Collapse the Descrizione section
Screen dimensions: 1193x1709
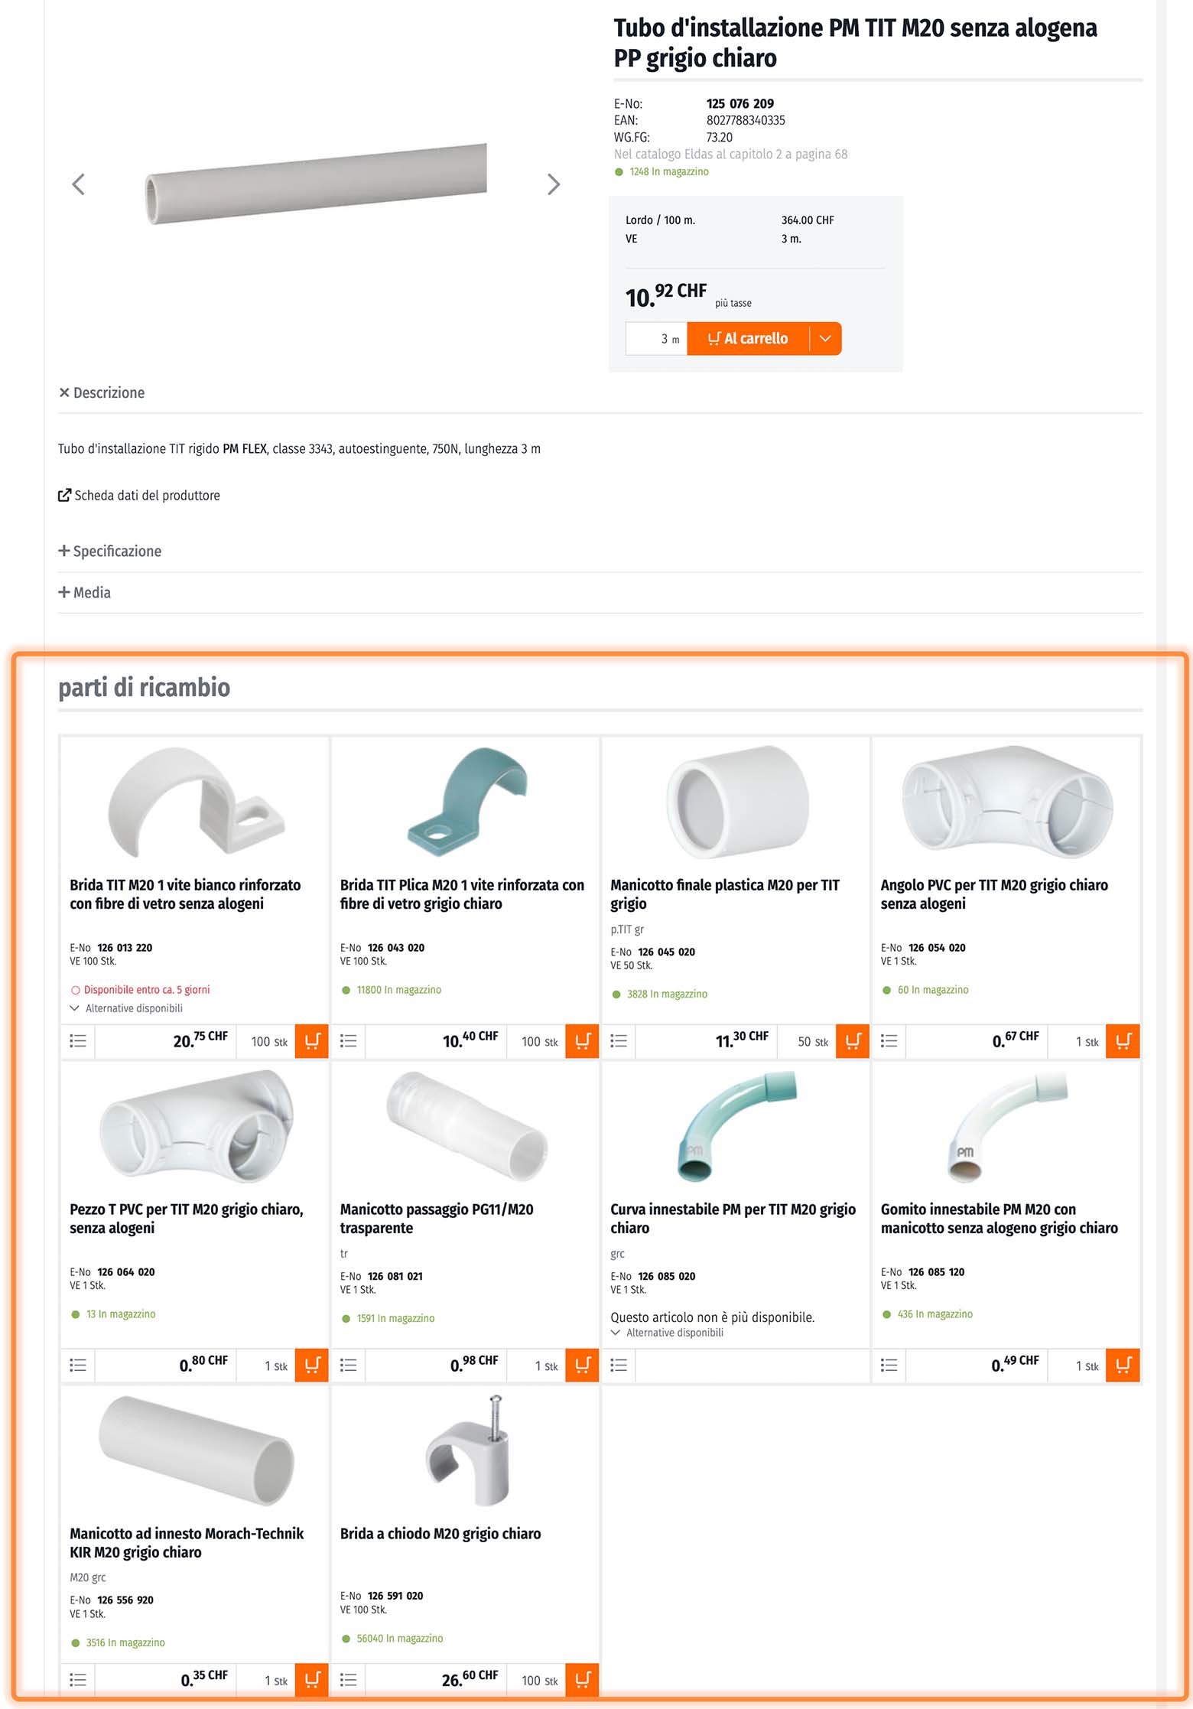coord(102,392)
